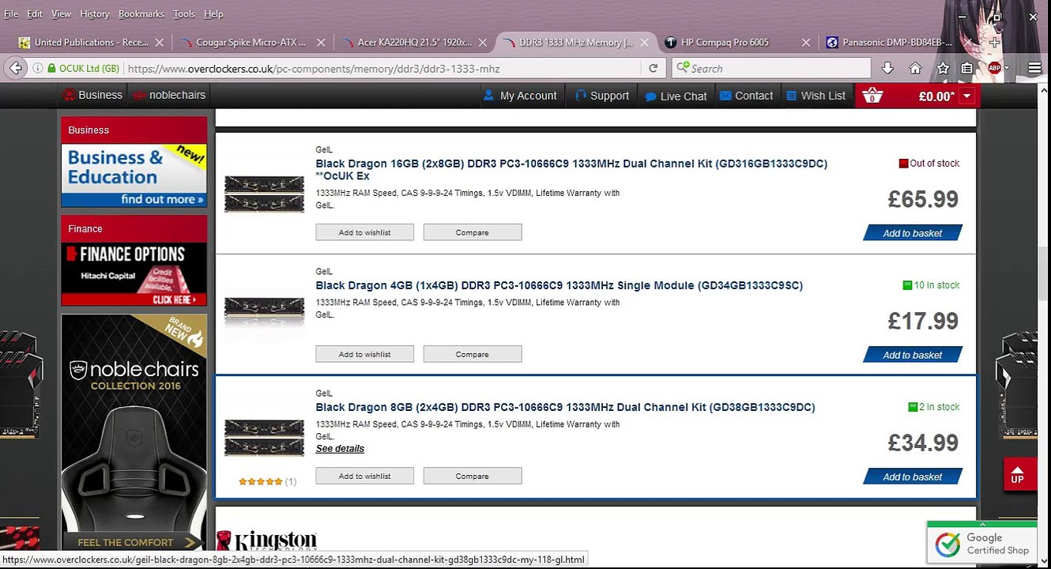Open the Edit menu
Image resolution: width=1051 pixels, height=569 pixels.
click(x=35, y=13)
